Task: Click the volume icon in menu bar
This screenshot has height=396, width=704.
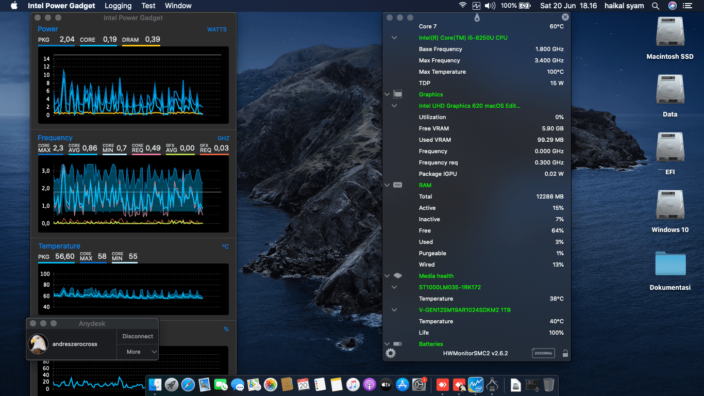Action: tap(490, 6)
